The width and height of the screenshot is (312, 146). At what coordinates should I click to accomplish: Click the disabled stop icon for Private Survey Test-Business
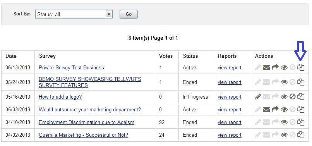(x=292, y=67)
